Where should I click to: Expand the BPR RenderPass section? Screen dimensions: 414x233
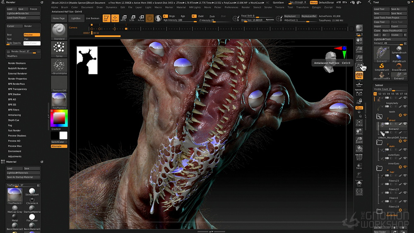(x=17, y=84)
